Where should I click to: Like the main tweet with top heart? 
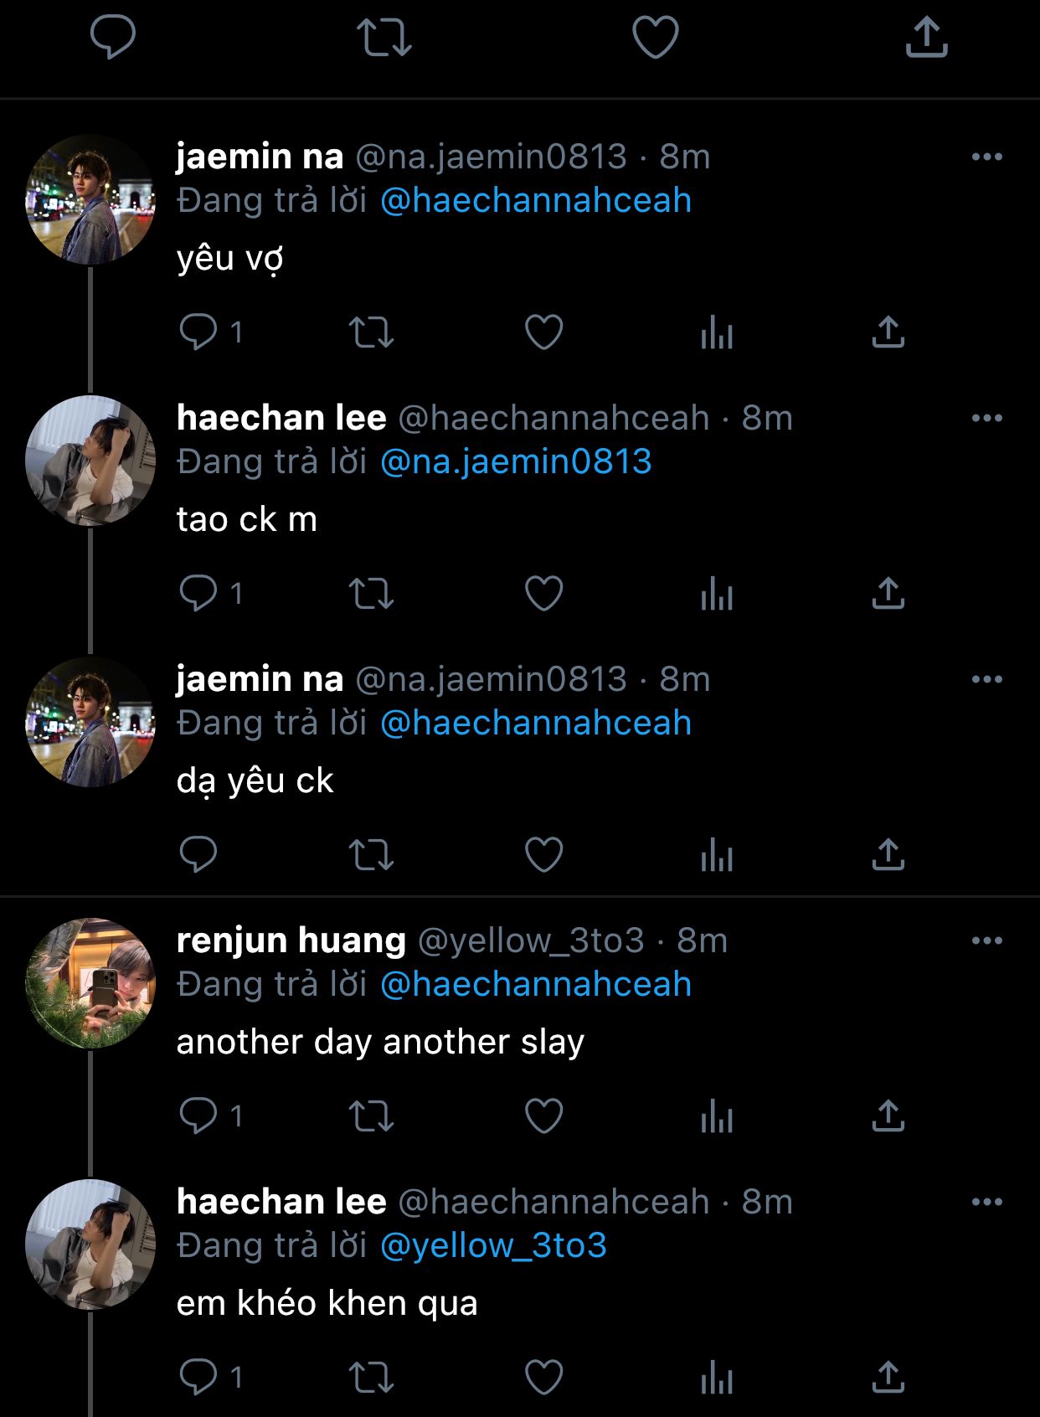pos(655,38)
